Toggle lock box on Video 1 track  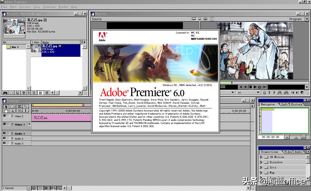[9, 124]
